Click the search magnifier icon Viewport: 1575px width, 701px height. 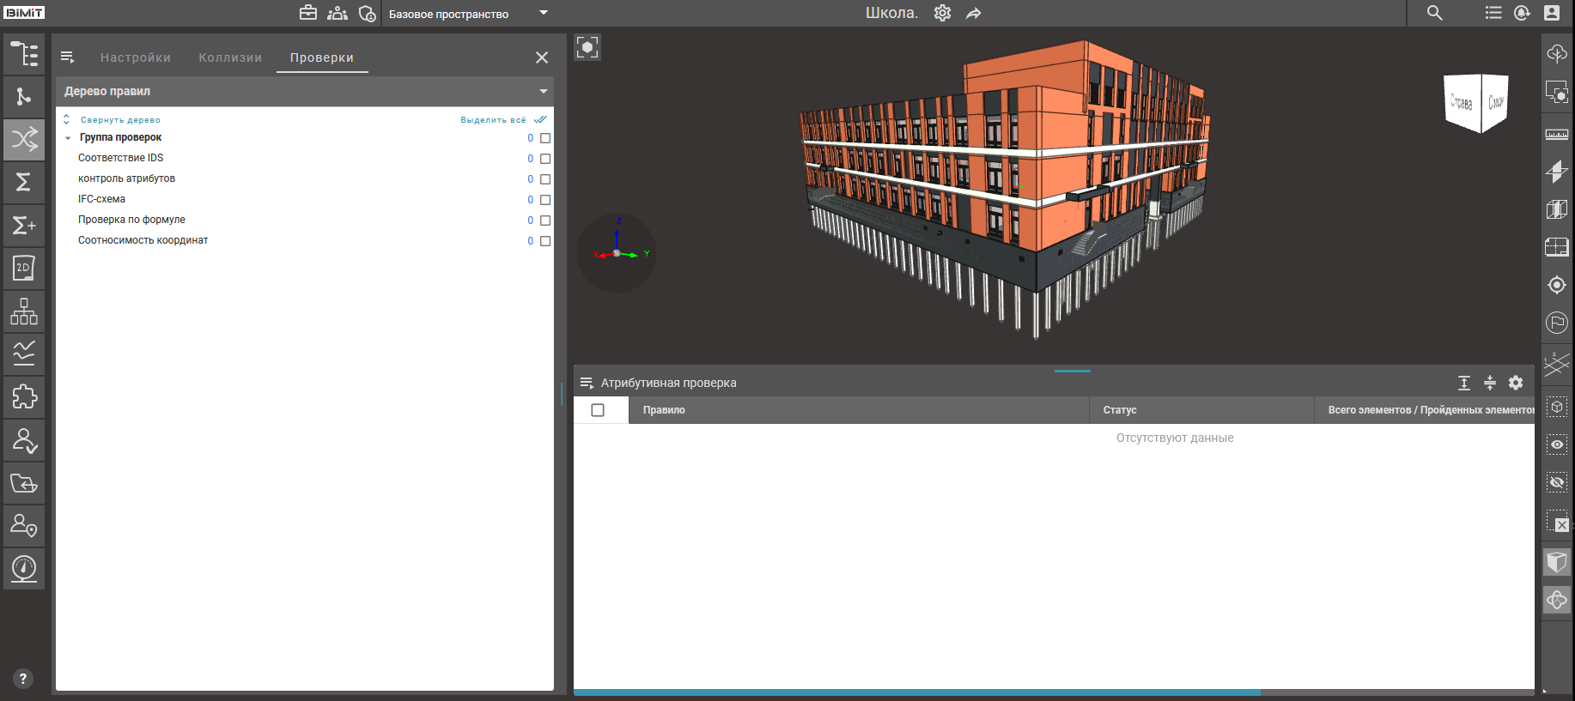(x=1434, y=13)
